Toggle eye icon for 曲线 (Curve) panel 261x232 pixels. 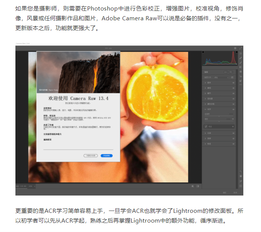(234, 88)
